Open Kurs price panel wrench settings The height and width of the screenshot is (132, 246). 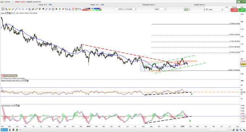5,13
